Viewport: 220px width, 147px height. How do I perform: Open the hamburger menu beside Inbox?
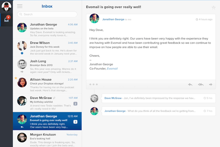tap(20, 6)
